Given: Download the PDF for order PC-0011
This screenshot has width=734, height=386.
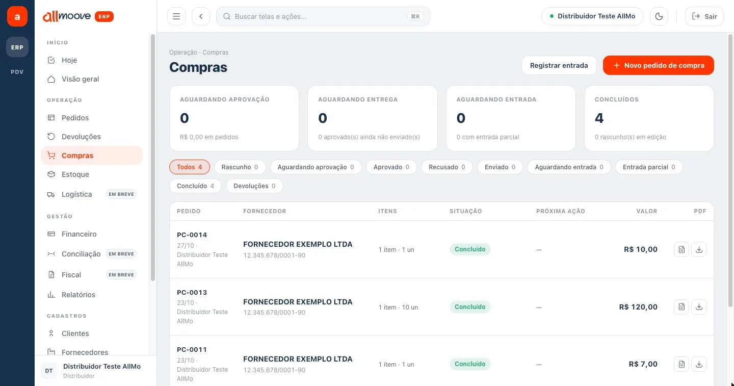Looking at the screenshot, I should [x=699, y=364].
